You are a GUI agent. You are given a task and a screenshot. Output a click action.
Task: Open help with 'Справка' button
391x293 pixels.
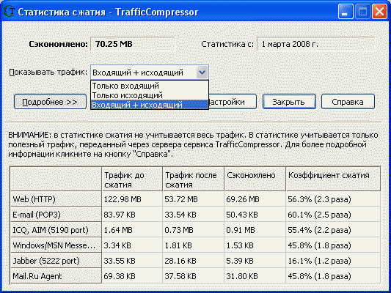pyautogui.click(x=348, y=102)
